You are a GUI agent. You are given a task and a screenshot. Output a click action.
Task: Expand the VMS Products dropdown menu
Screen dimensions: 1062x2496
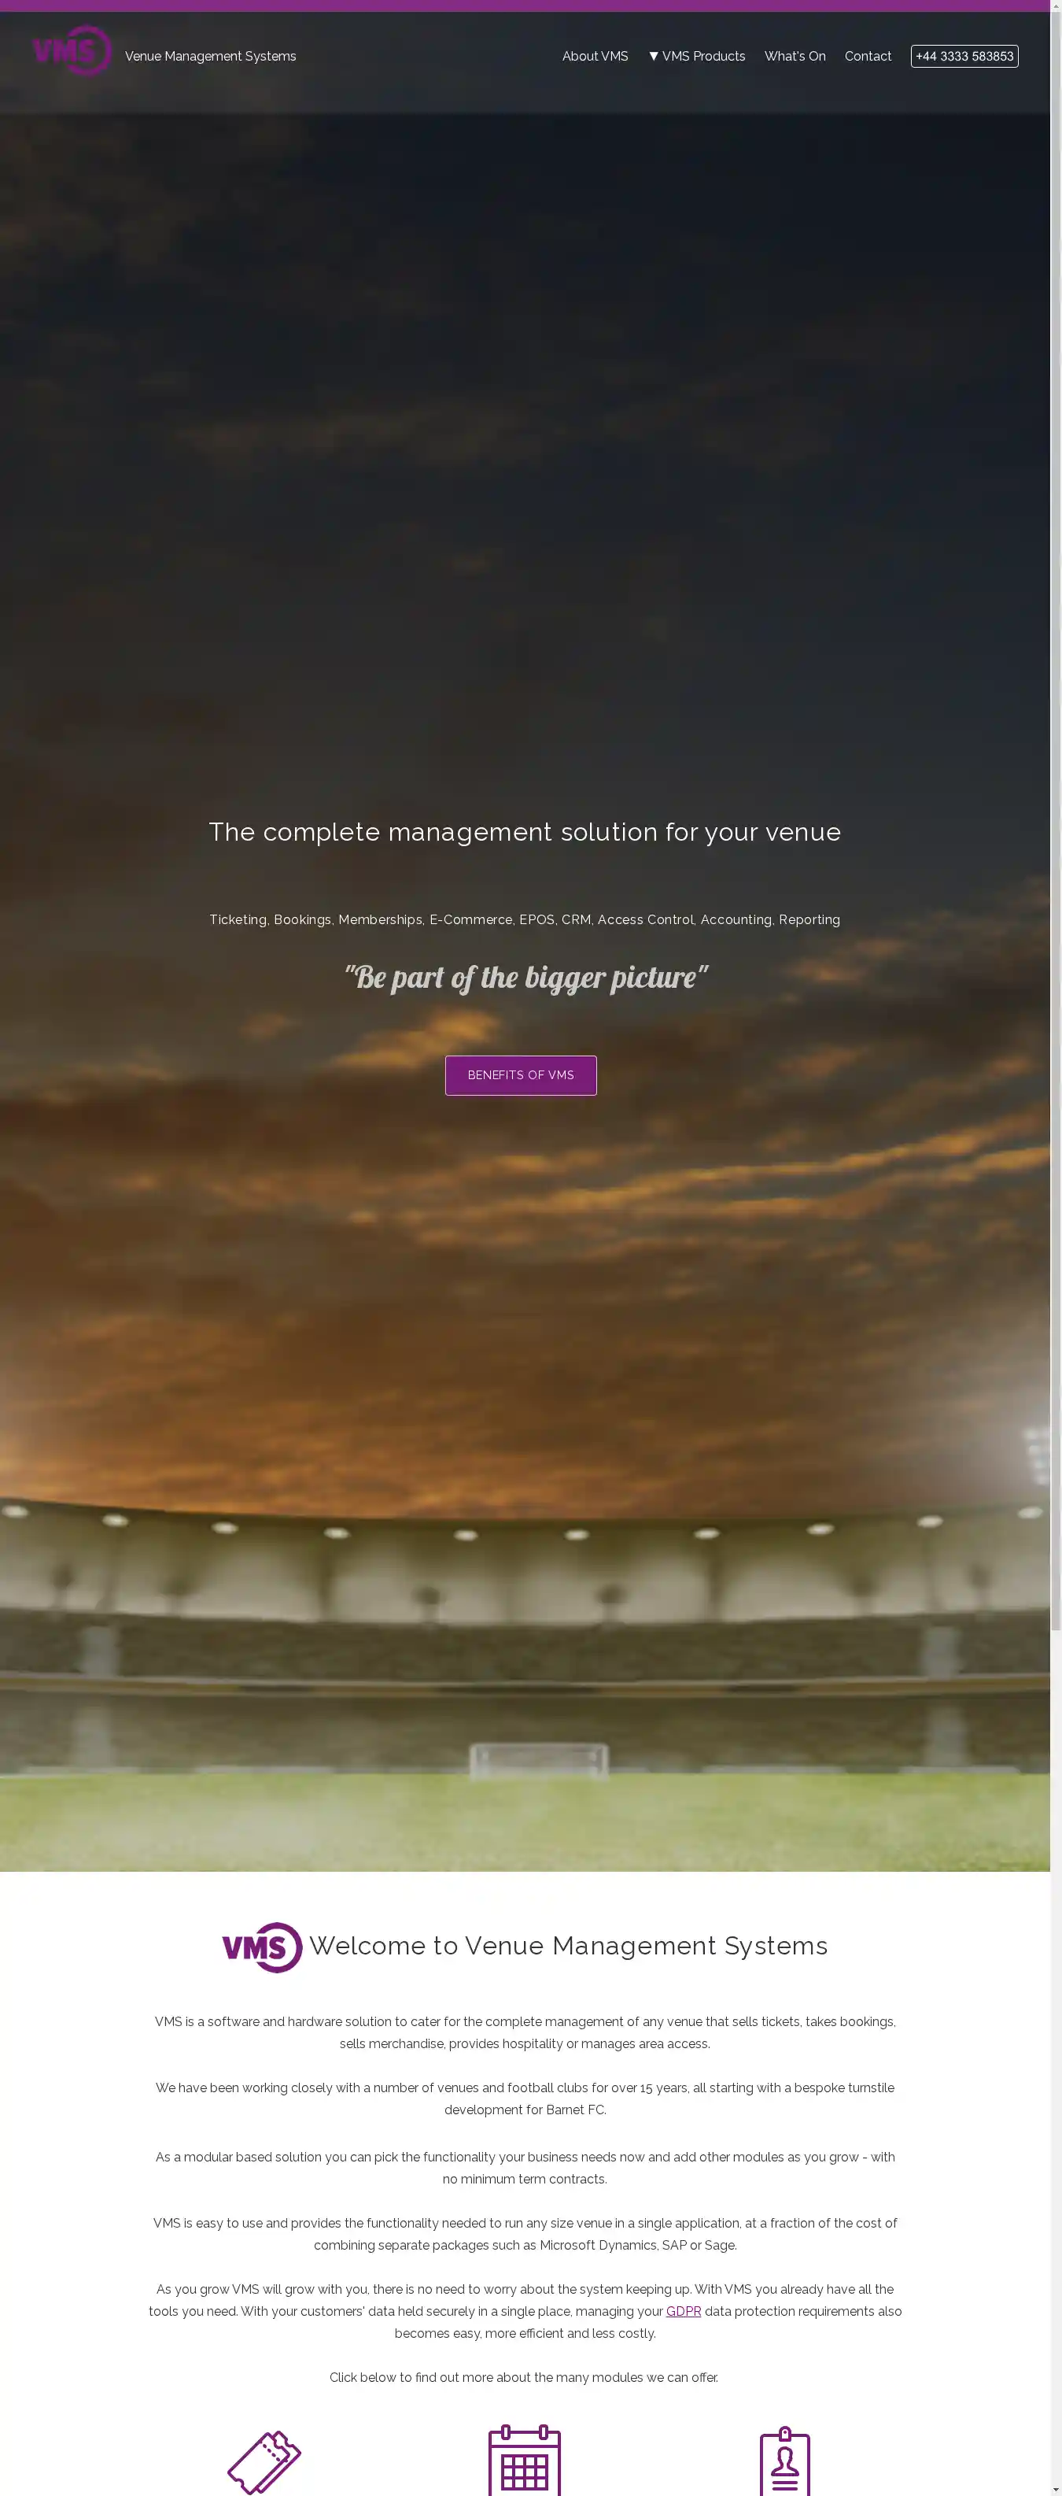tap(697, 56)
